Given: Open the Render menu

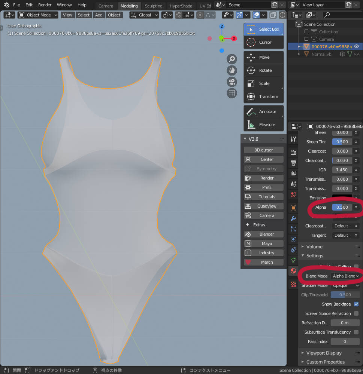Looking at the screenshot, I should [x=45, y=5].
